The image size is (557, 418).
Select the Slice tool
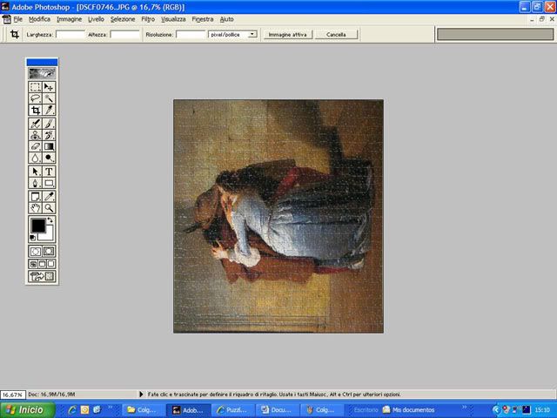[49, 111]
